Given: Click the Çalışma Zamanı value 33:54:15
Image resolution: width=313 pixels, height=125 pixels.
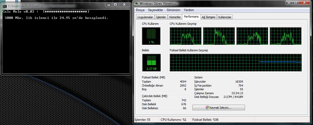Looking at the screenshot, I should (x=237, y=93).
